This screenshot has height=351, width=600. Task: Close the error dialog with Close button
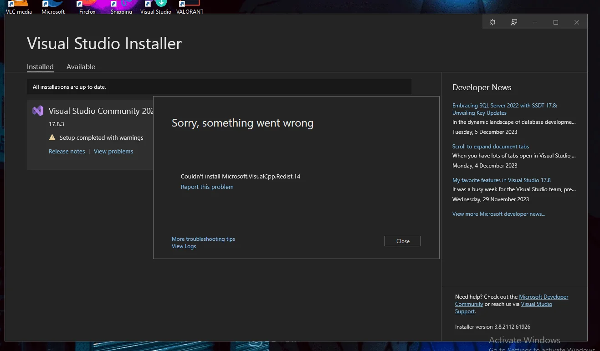[x=403, y=241]
